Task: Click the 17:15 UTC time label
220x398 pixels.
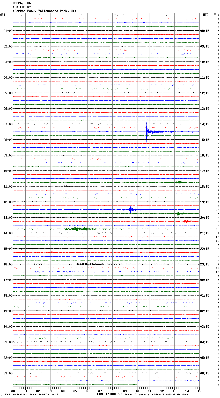Action: click(x=205, y=171)
